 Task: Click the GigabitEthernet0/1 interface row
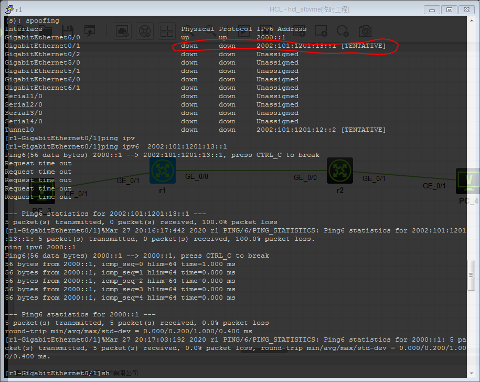195,46
